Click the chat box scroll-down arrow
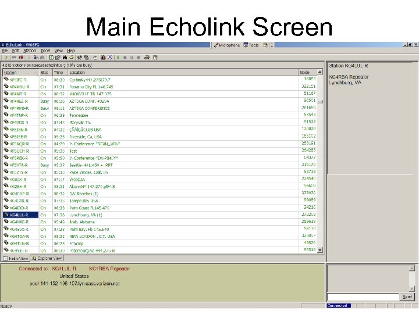419x314 pixels. point(412,288)
